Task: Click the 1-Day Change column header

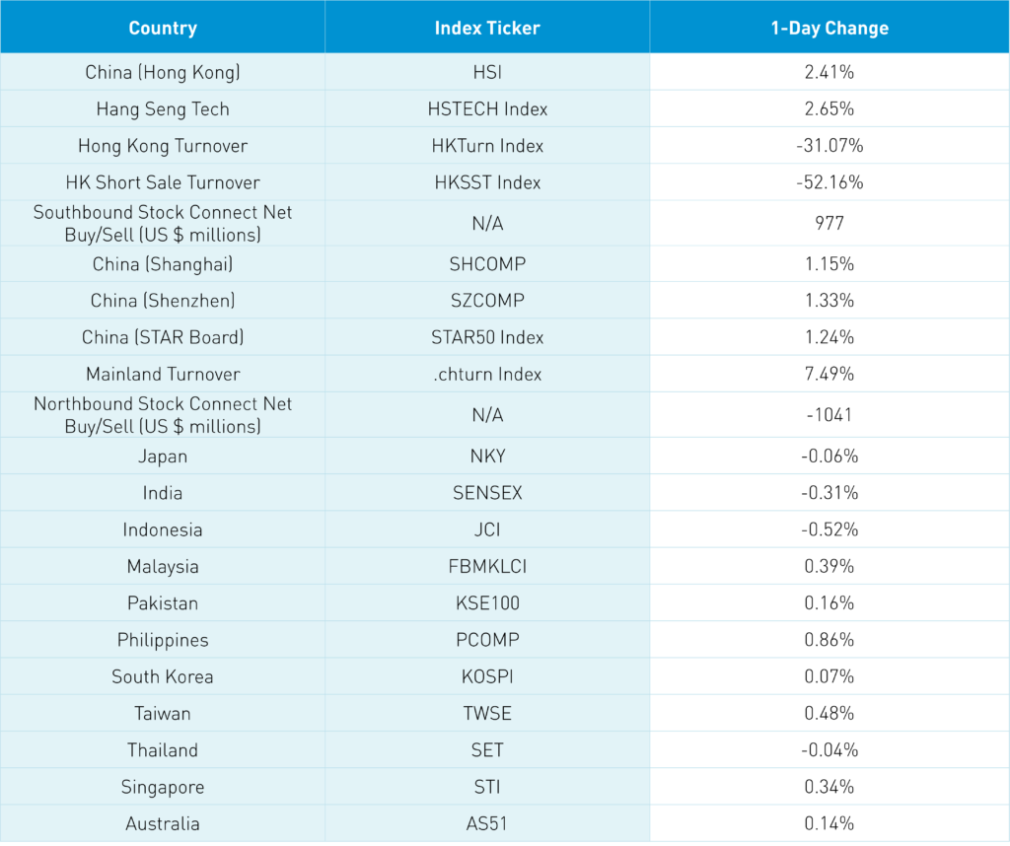Action: click(830, 28)
